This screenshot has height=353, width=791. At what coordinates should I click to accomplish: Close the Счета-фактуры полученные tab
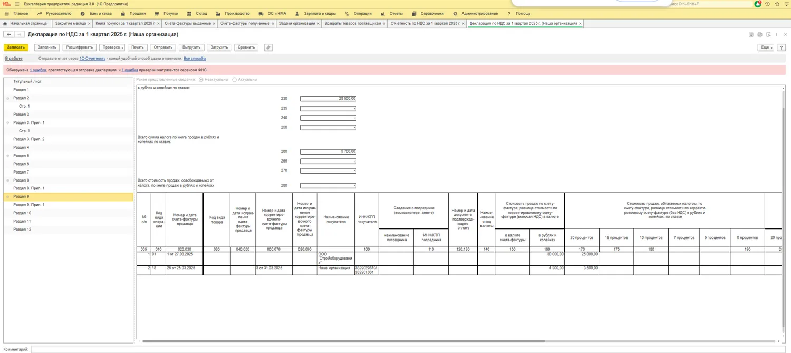(x=273, y=24)
